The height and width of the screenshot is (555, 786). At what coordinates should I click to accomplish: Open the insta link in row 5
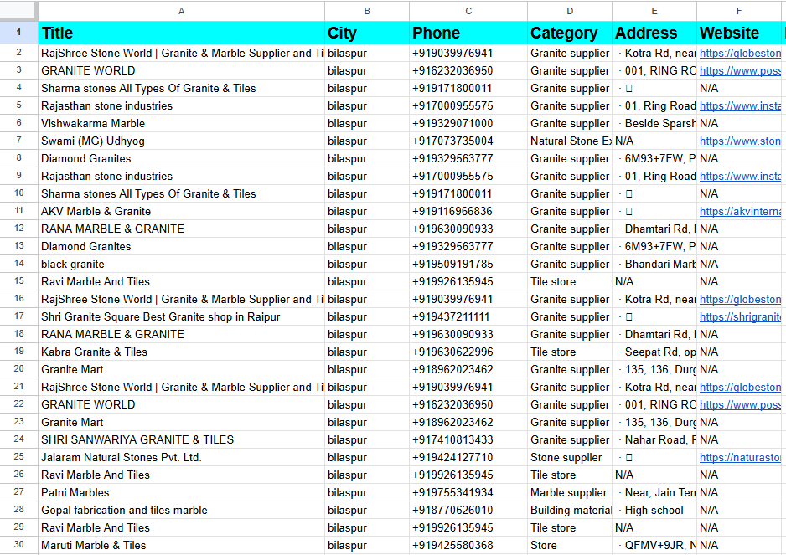(740, 105)
